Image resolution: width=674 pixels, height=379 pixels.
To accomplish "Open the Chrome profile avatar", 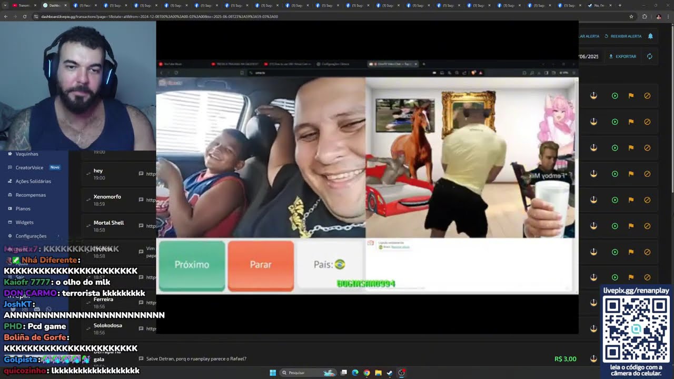I will coord(658,16).
